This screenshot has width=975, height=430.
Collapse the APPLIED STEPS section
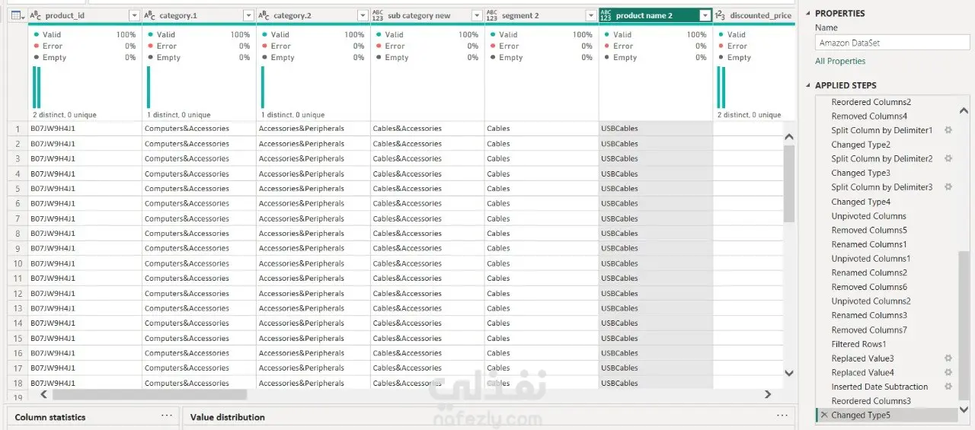click(x=808, y=85)
